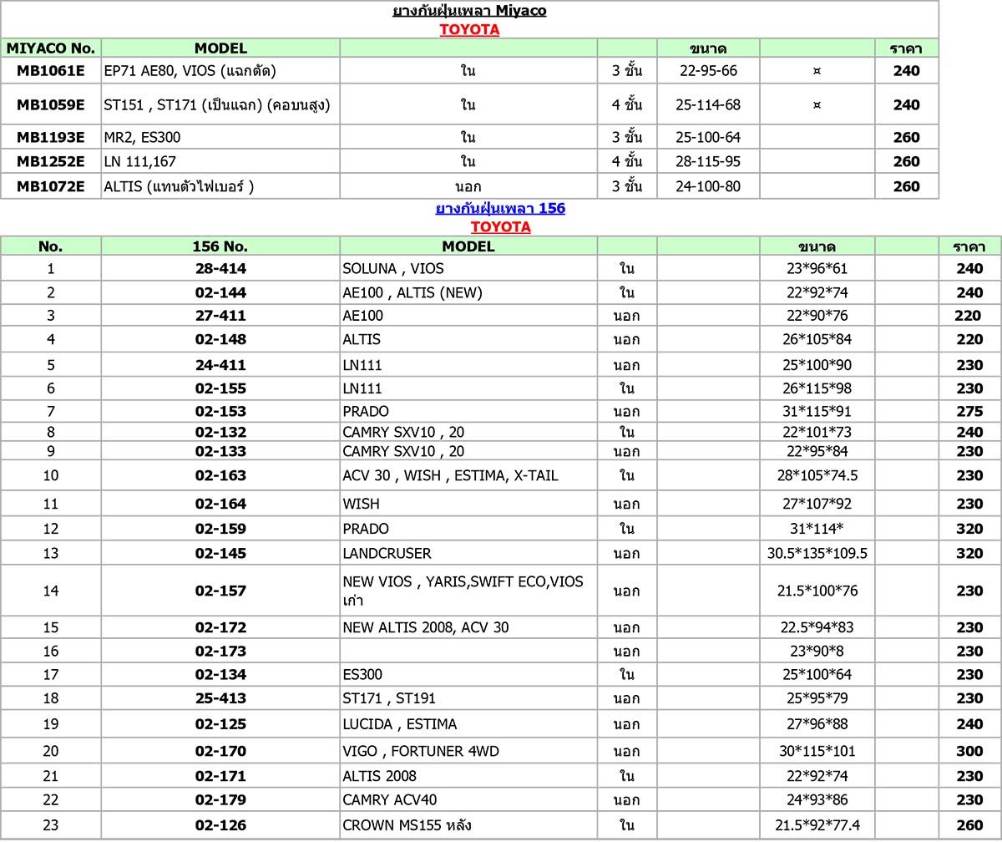Click the 'ACV 30 , WISH , ESTIMA, X-TAIL' cell
The width and height of the screenshot is (1002, 842).
coord(468,475)
